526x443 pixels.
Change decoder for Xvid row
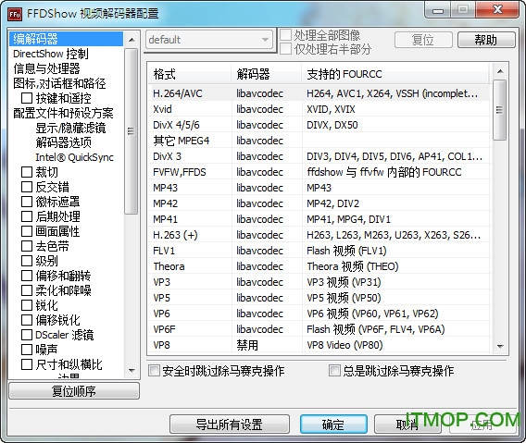[259, 109]
